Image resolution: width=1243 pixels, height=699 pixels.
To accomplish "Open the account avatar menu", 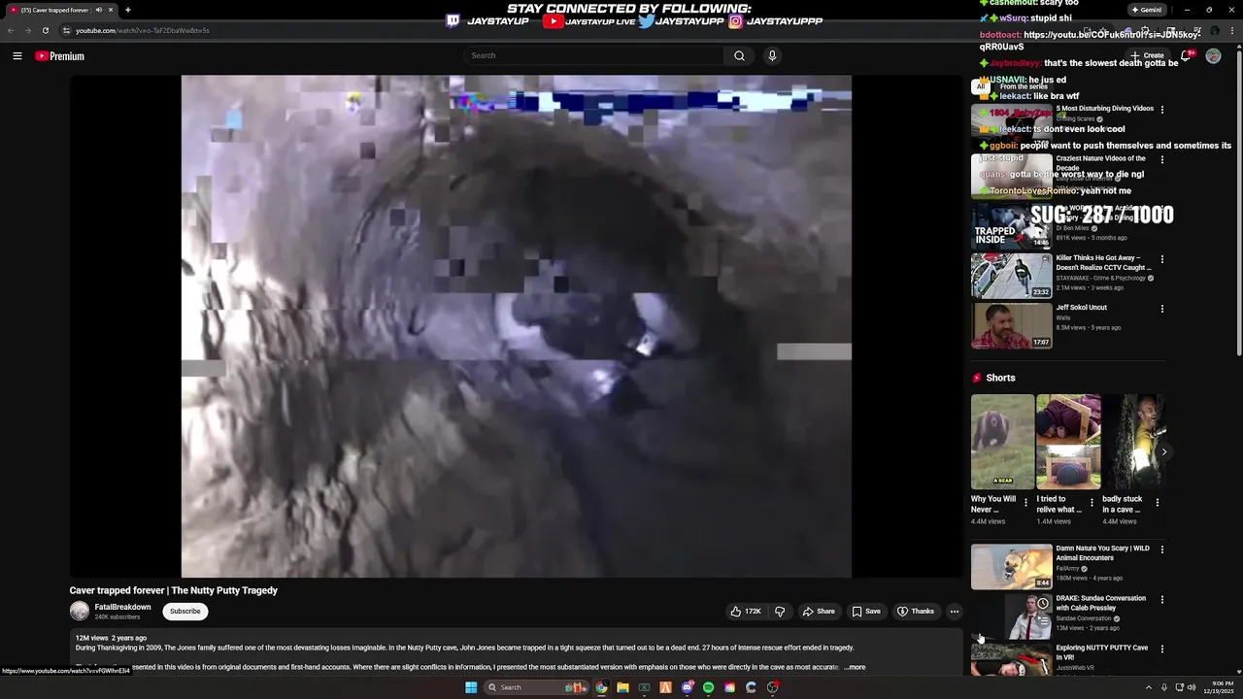I will click(x=1213, y=56).
